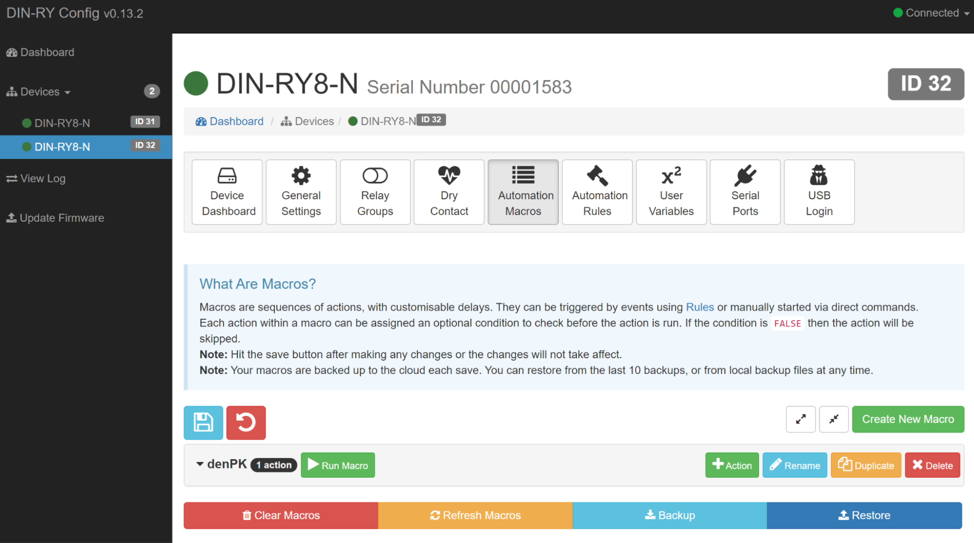Click the collapse all macros icon

coord(834,419)
